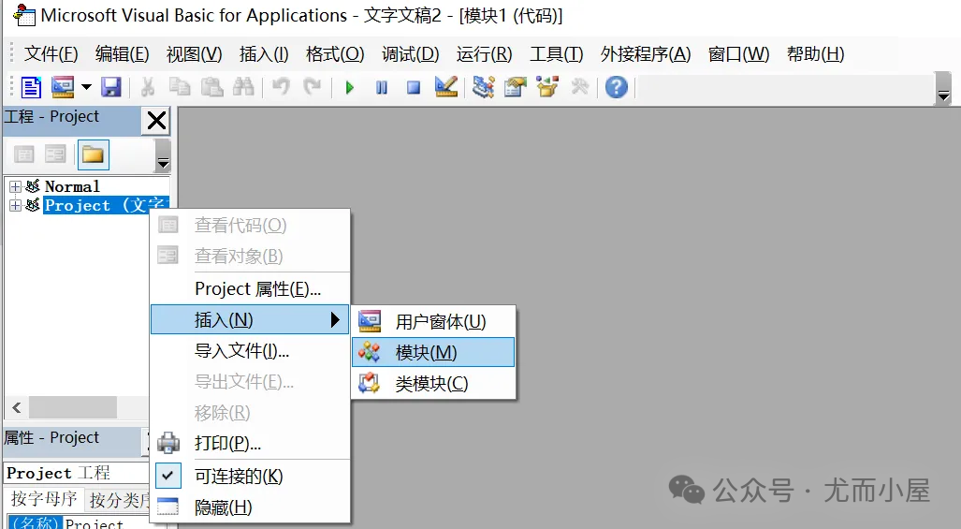Click the Toolbox toolbar icon
Screen dimensions: 961x529
(579, 87)
